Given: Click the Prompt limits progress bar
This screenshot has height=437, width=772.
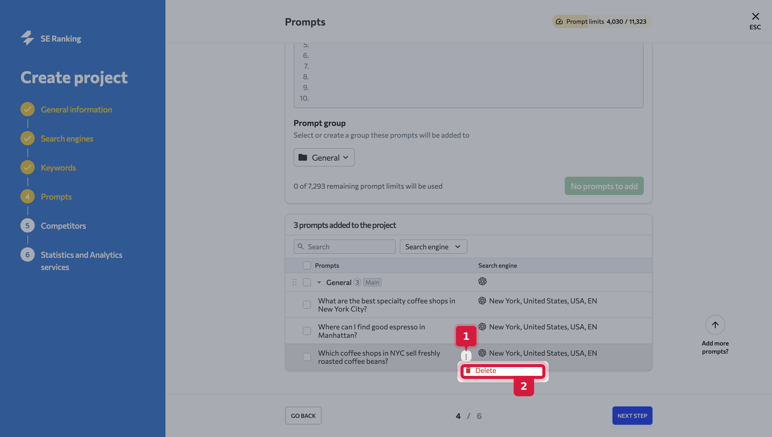Looking at the screenshot, I should [602, 22].
